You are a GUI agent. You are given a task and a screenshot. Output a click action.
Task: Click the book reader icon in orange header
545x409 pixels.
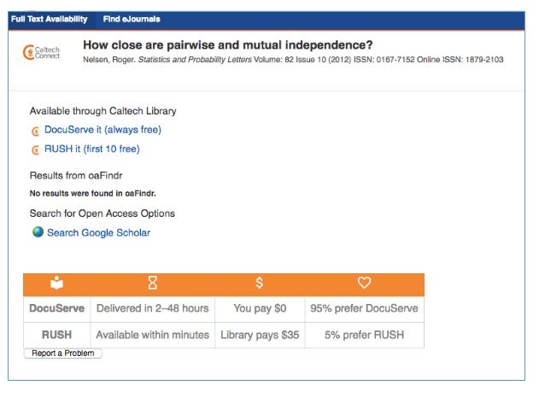point(56,283)
